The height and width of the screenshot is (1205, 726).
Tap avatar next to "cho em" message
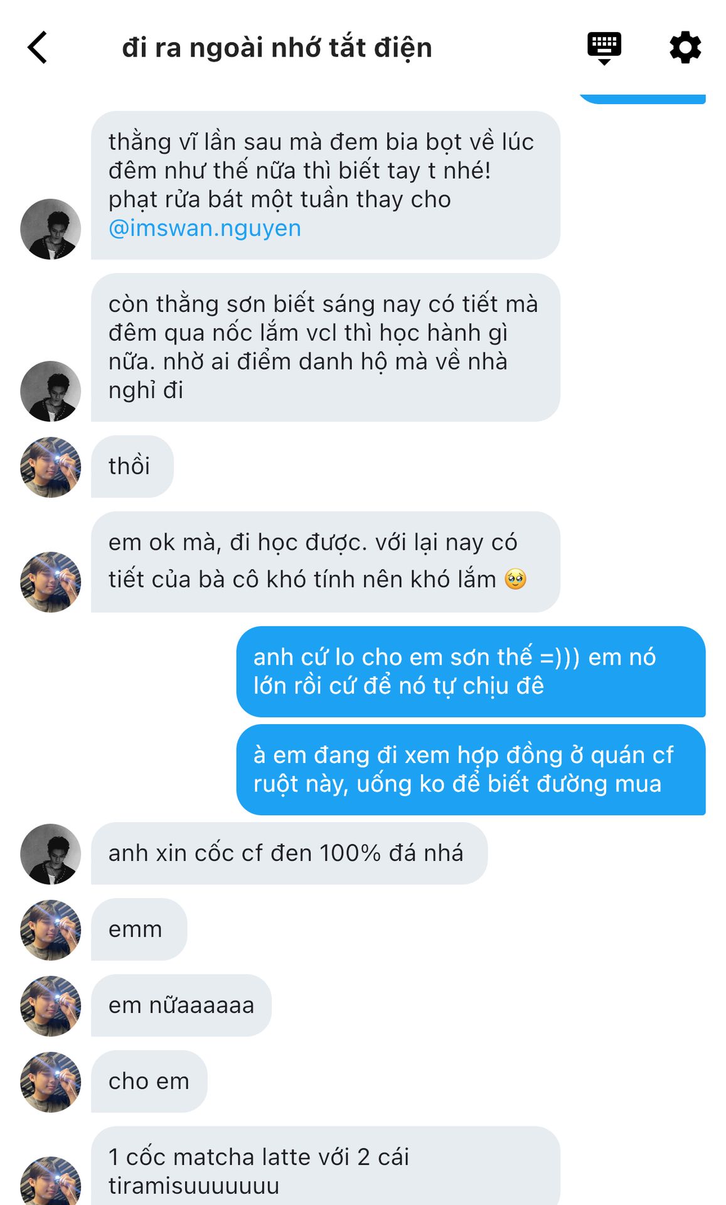click(x=51, y=1082)
